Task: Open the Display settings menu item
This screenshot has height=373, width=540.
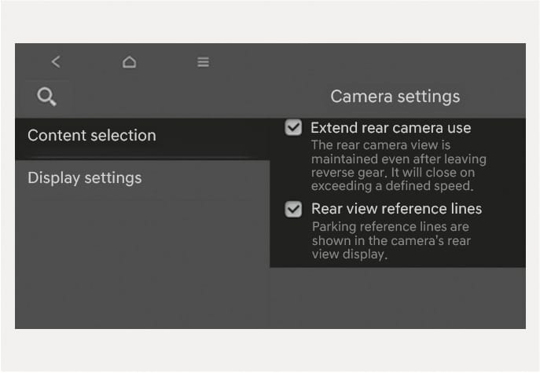Action: (142, 178)
